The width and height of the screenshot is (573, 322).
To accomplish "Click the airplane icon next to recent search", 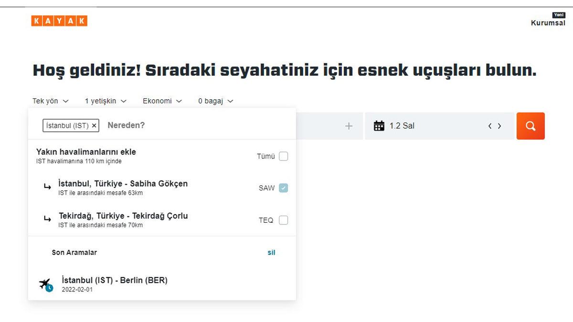I will (45, 283).
